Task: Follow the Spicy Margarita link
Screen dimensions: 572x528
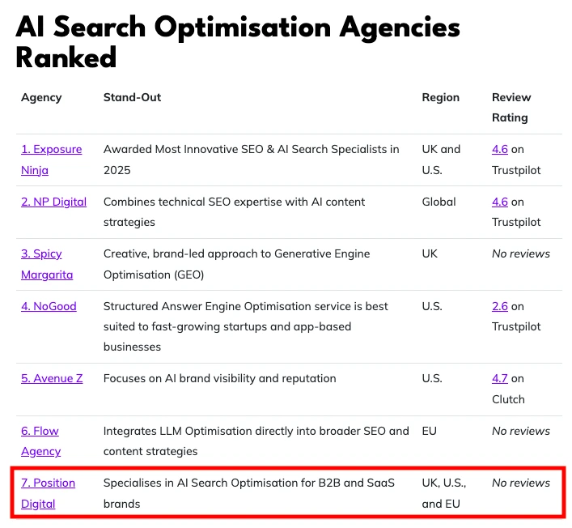Action: click(x=41, y=254)
